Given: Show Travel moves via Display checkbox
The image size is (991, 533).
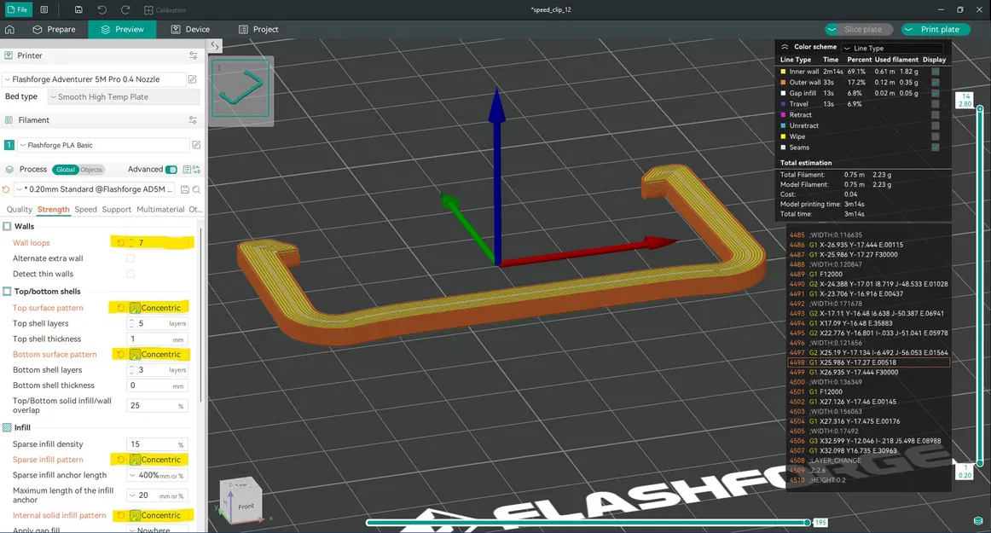Looking at the screenshot, I should pos(936,104).
